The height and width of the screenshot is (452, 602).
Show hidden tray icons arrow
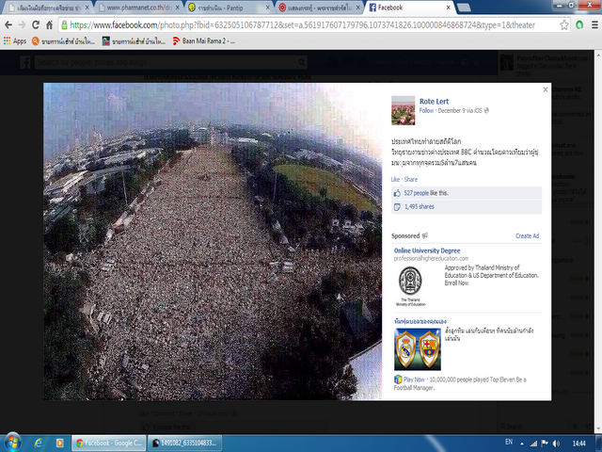pyautogui.click(x=522, y=444)
